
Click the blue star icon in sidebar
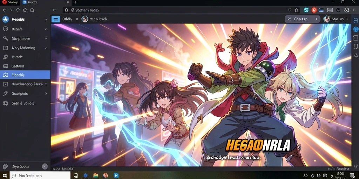pyautogui.click(x=6, y=20)
